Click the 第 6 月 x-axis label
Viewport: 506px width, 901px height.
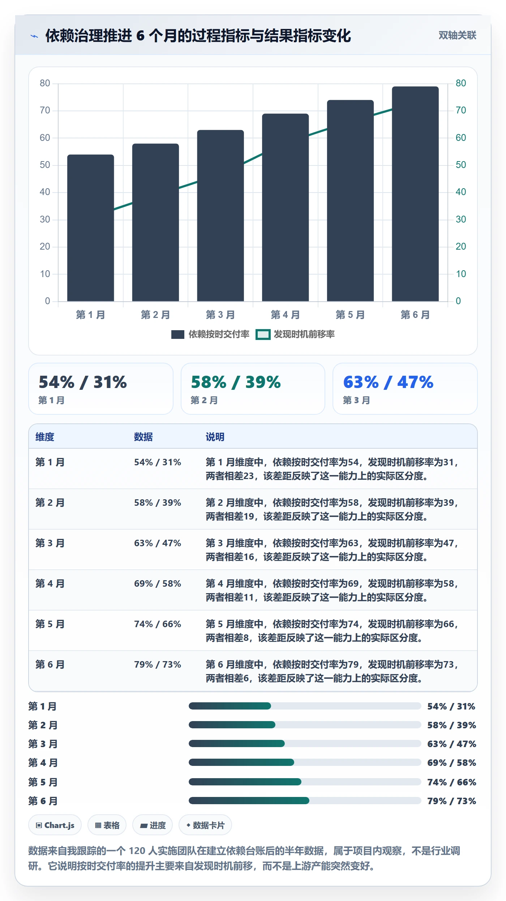(415, 315)
